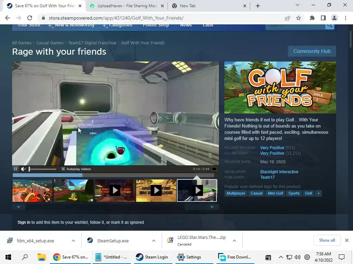This screenshot has height=264, width=353.
Task: Open the tab search dropdown arrow
Action: [x=297, y=5]
